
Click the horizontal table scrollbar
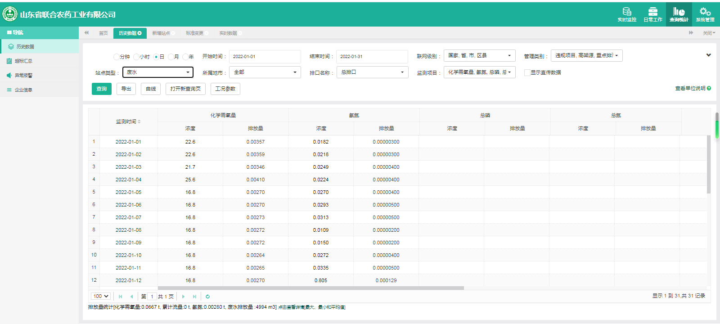click(310, 288)
